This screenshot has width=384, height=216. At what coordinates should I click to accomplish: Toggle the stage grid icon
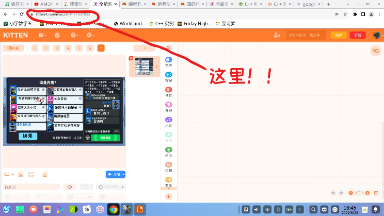[x=21, y=174]
